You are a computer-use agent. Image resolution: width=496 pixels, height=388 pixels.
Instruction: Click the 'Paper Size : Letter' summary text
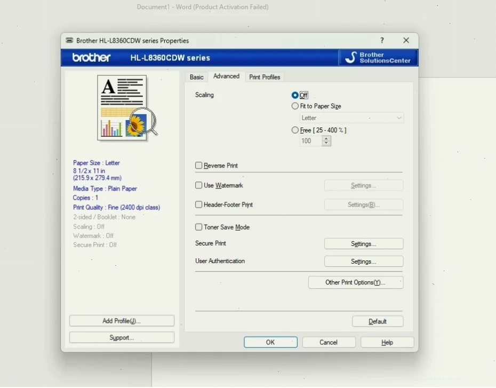tap(97, 163)
